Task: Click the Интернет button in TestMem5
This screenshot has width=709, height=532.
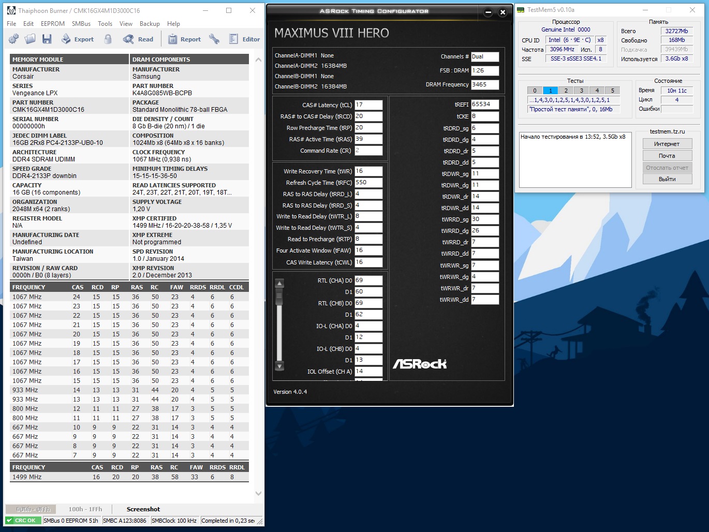Action: click(x=667, y=144)
